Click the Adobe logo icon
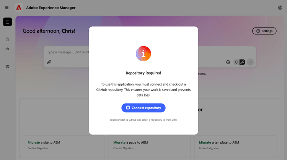 19,8
